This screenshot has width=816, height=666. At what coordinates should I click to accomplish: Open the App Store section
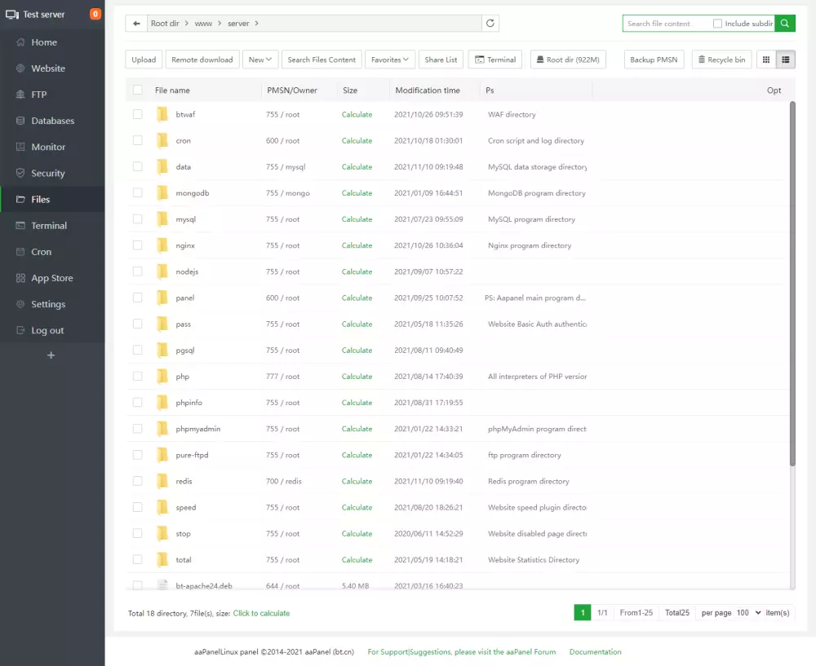tap(52, 277)
